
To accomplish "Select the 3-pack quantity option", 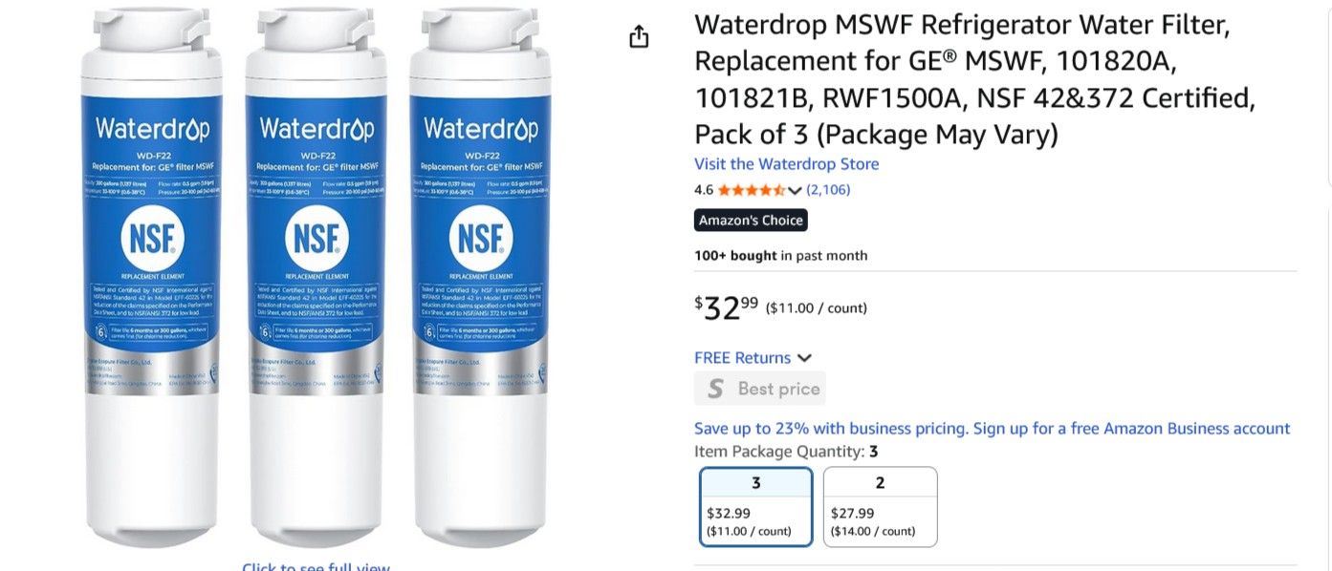I will (x=756, y=506).
